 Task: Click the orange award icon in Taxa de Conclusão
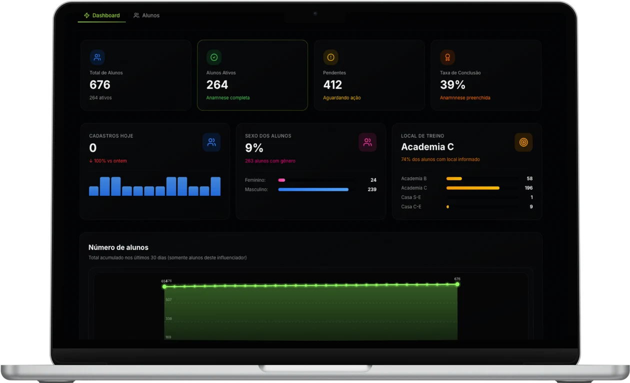coord(447,57)
